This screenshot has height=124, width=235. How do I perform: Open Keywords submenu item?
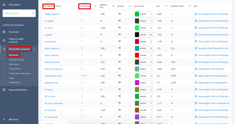(x=13, y=55)
